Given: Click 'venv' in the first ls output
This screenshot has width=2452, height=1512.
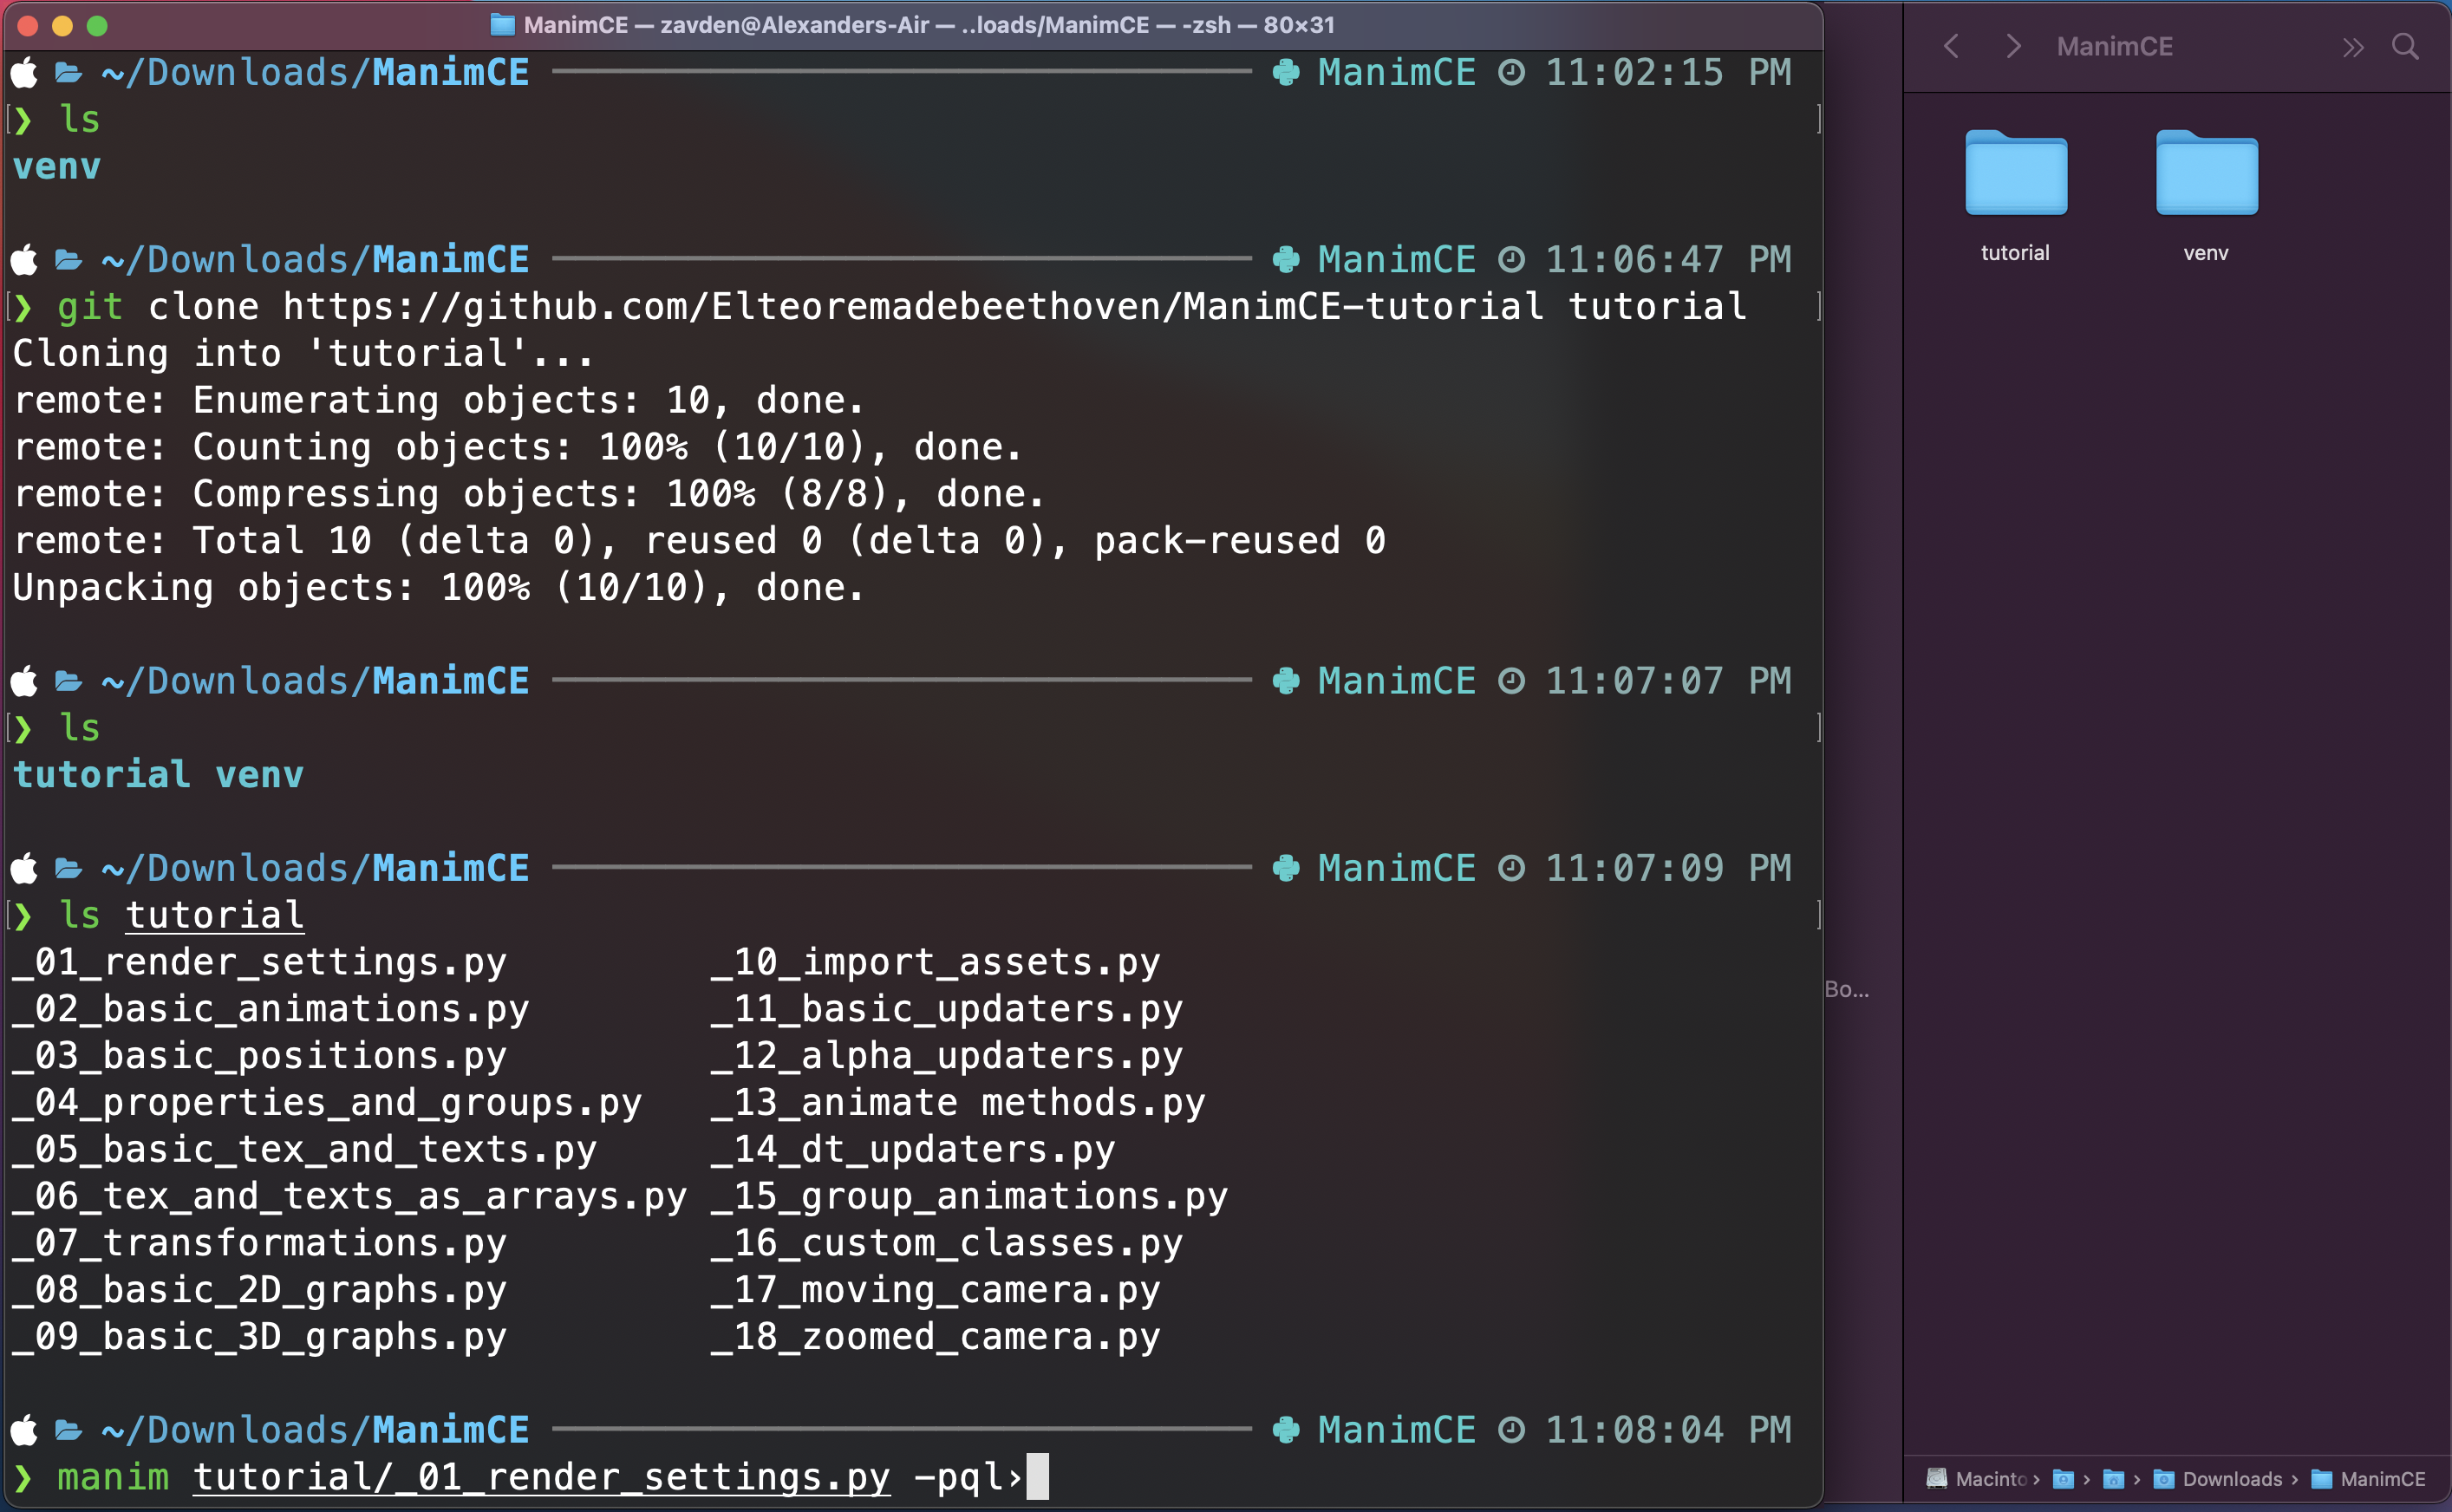Looking at the screenshot, I should click(x=56, y=166).
